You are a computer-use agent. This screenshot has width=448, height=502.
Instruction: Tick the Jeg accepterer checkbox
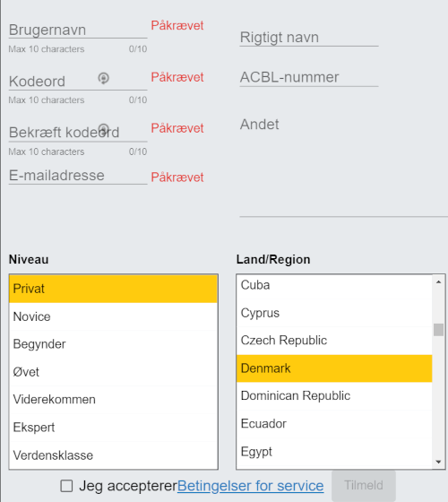point(66,486)
